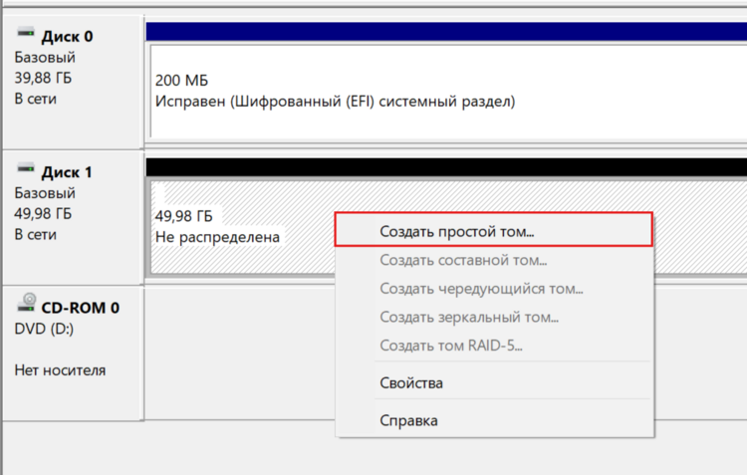747x475 pixels.
Task: Click the 'Создать чередующийся том...' menu entry
Action: (481, 289)
